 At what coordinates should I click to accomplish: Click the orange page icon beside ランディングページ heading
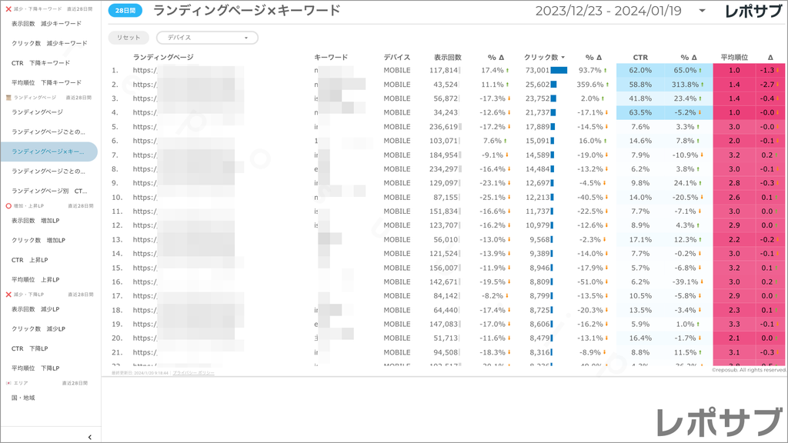point(8,97)
